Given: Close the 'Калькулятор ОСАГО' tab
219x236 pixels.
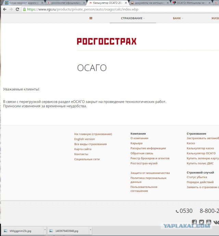Looking at the screenshot, I should [x=126, y=3].
